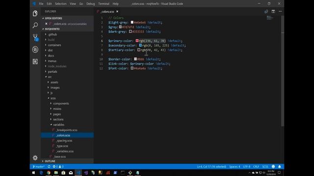Viewport: 314px width, 176px height.
Task: Open the Help menu
Action: tap(116, 3)
